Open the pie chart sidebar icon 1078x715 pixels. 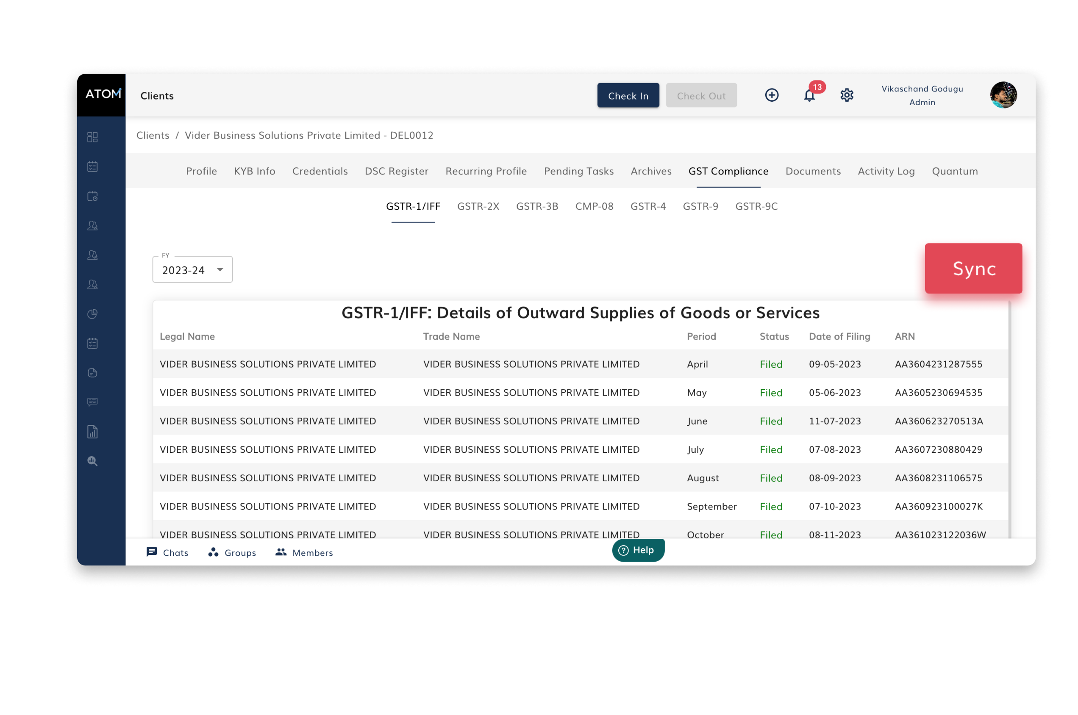click(93, 314)
